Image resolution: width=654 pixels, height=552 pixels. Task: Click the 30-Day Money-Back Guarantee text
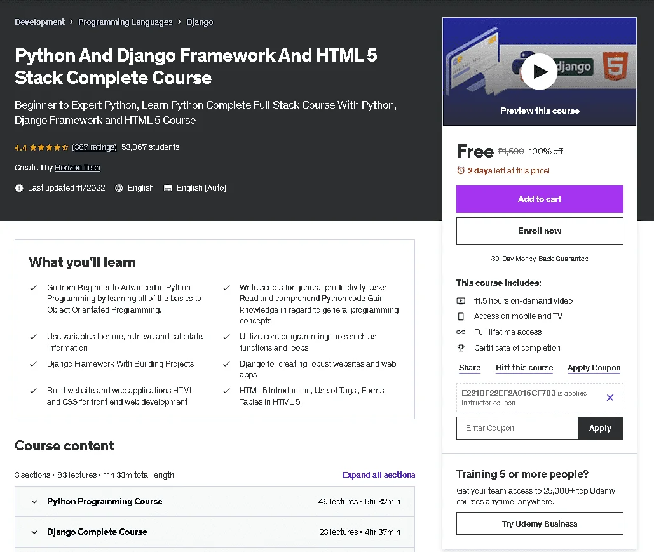pos(540,259)
